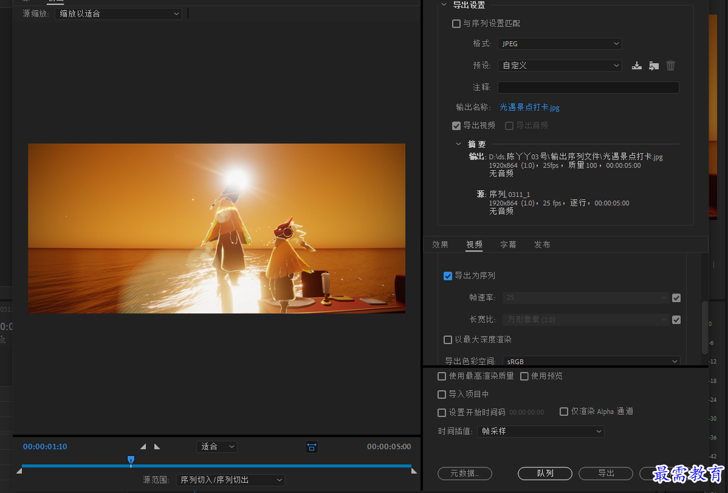Uncheck 导出为序列 checkbox
728x493 pixels.
448,276
